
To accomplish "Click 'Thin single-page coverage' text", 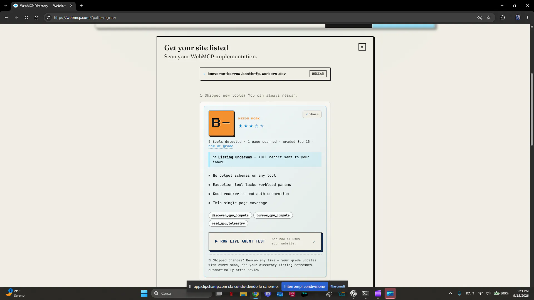I will tap(240, 203).
